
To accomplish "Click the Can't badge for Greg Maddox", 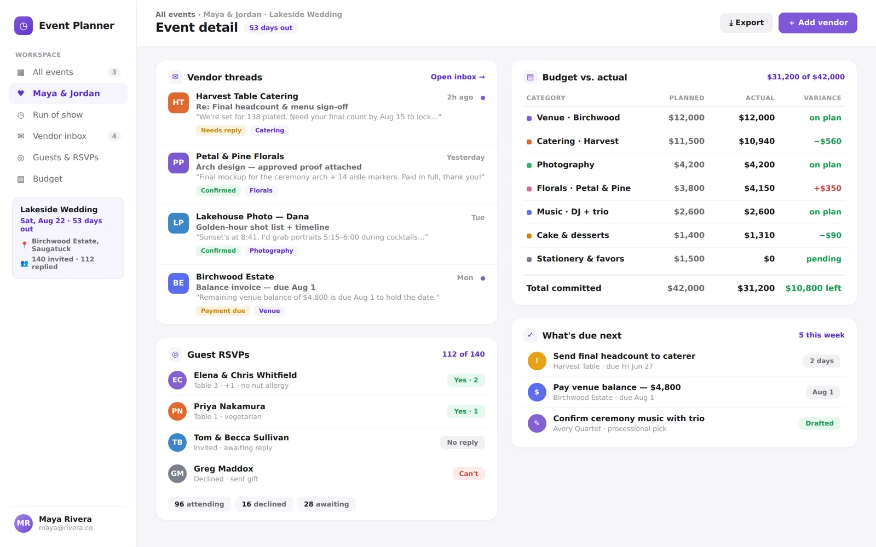I will pyautogui.click(x=469, y=474).
